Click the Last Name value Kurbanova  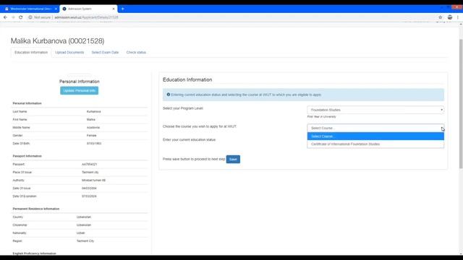pyautogui.click(x=93, y=112)
